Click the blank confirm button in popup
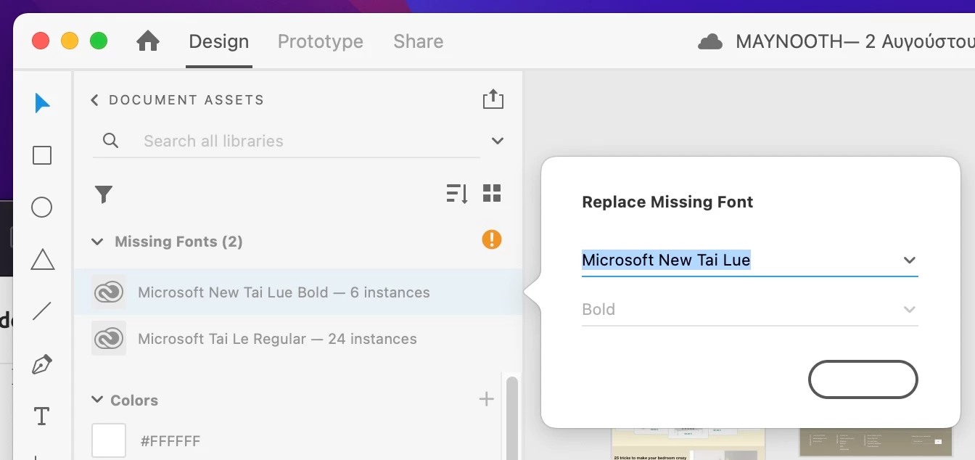Image resolution: width=975 pixels, height=460 pixels. pyautogui.click(x=863, y=379)
